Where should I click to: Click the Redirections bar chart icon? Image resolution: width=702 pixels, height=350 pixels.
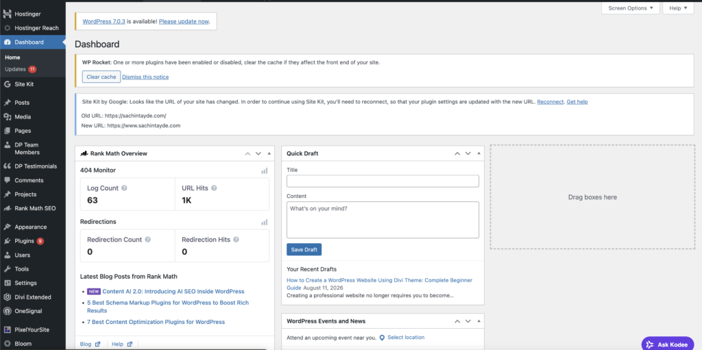pyautogui.click(x=265, y=222)
